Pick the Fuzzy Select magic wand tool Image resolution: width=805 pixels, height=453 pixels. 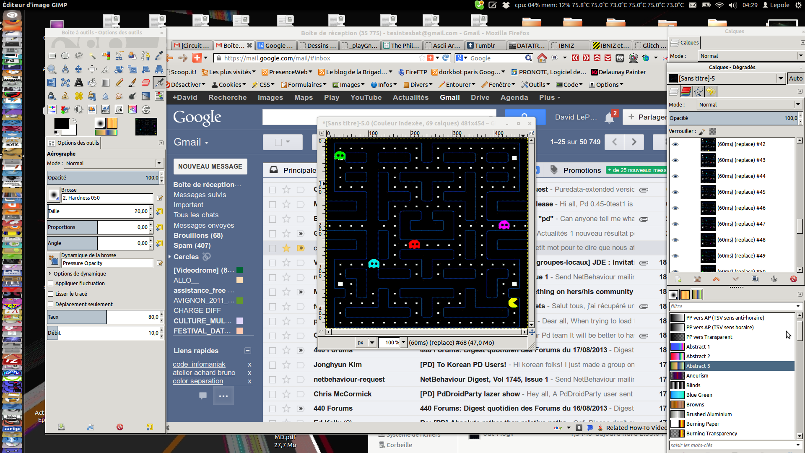[92, 56]
